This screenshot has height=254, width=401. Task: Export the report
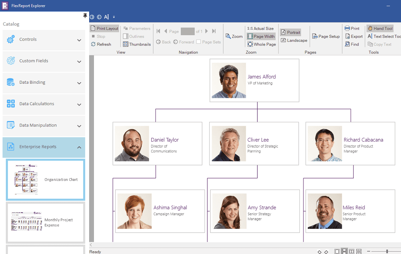point(354,36)
